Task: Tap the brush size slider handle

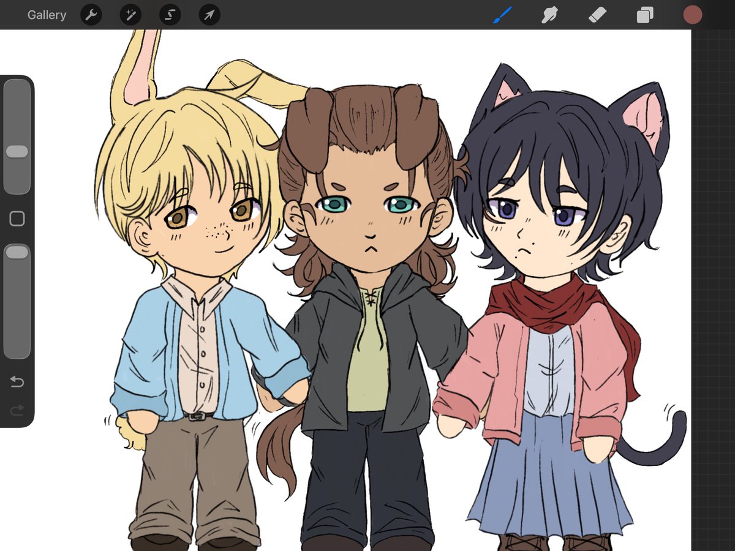Action: coord(17,151)
